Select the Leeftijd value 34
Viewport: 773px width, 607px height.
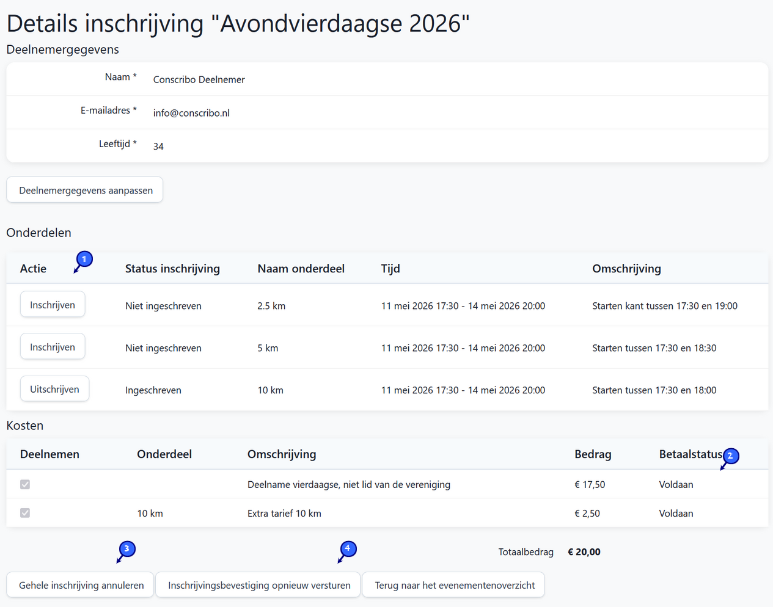click(158, 145)
